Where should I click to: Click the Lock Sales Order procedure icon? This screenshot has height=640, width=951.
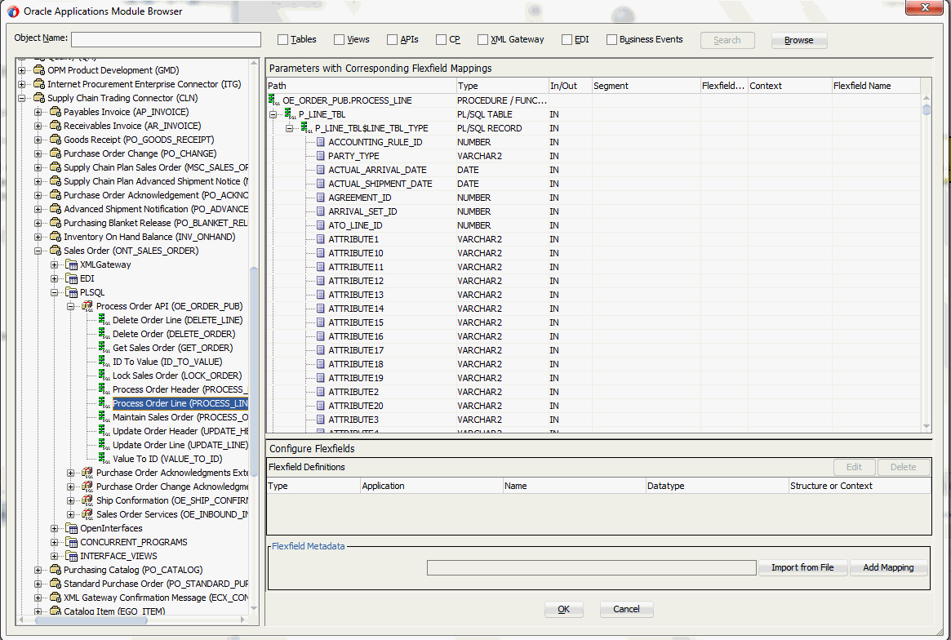point(104,376)
